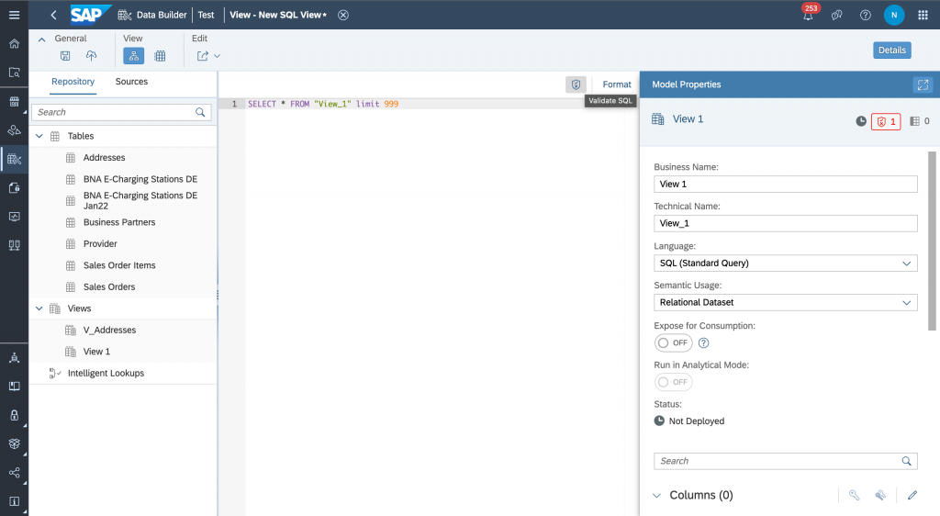Viewport: 940px width, 516px height.
Task: Open the product switch grid icon
Action: point(923,15)
